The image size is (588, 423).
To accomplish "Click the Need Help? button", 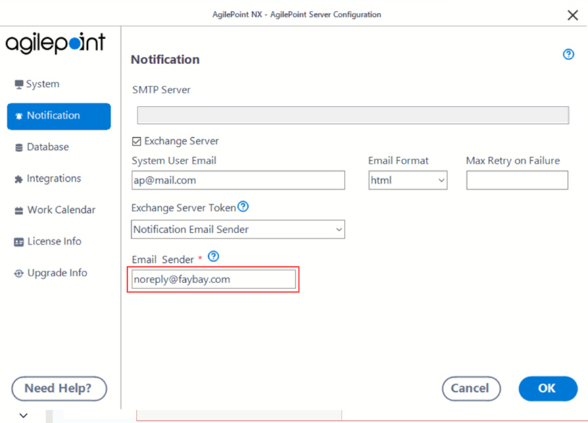I will click(x=59, y=389).
